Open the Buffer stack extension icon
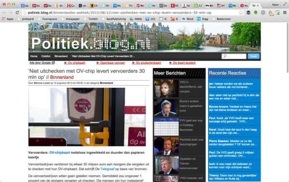Image resolution: width=289 pixels, height=182 pixels. tap(249, 12)
